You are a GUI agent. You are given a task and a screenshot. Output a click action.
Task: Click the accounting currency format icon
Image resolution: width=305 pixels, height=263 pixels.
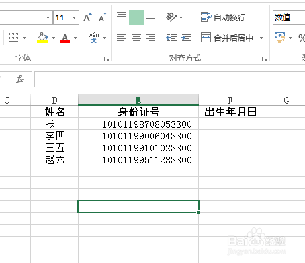click(280, 38)
